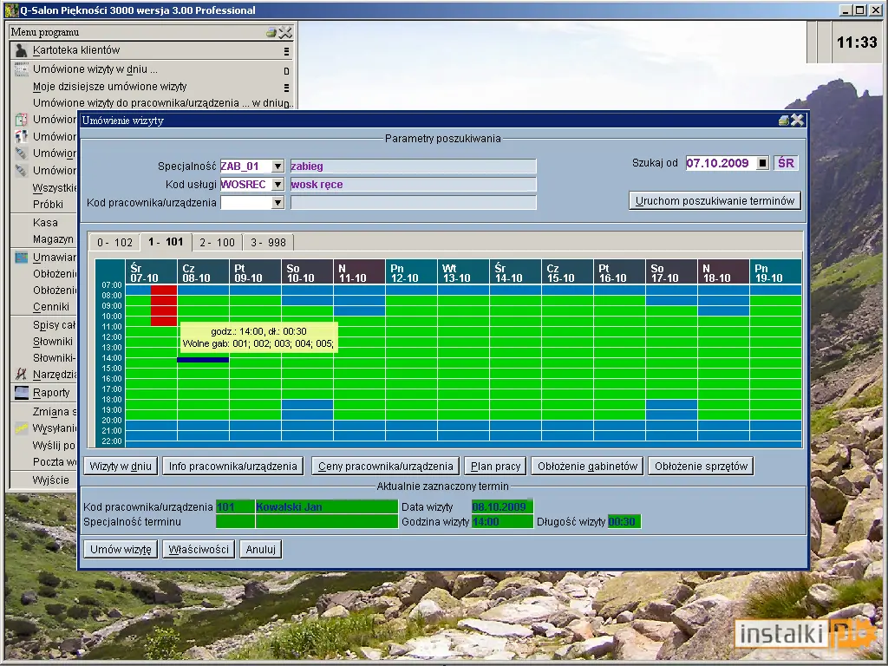Viewport: 888px width, 666px height.
Task: Click Uruchom poszukiwanie terminów button
Action: 715,200
